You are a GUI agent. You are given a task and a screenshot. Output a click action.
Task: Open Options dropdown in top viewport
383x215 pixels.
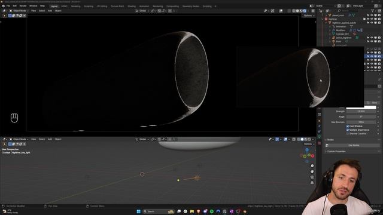point(309,16)
